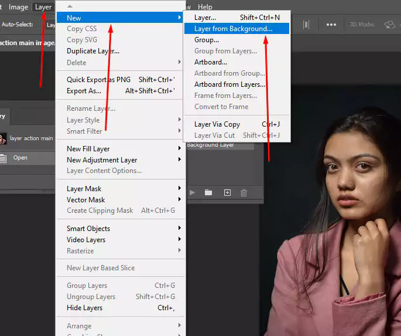Select Hide Layers entry
Screen dimensions: 401x336
[x=119, y=308]
